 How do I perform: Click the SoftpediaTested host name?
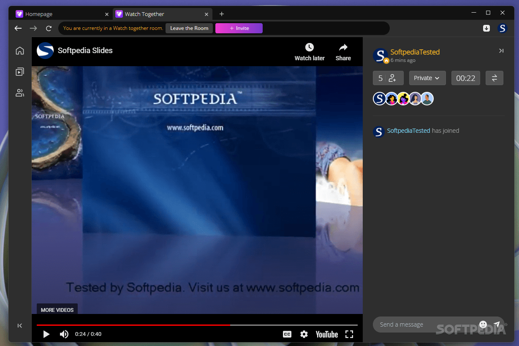415,52
